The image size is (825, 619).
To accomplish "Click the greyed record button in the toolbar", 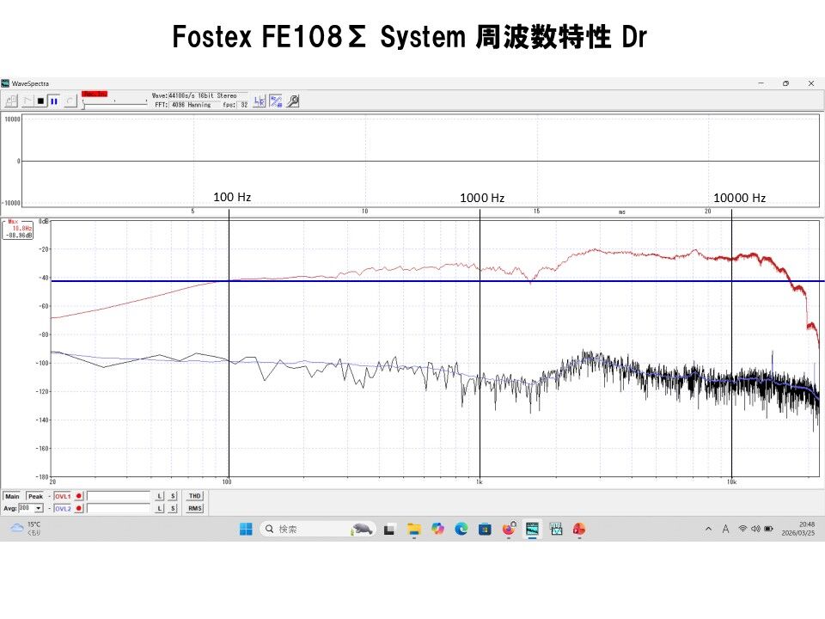I will pyautogui.click(x=70, y=101).
